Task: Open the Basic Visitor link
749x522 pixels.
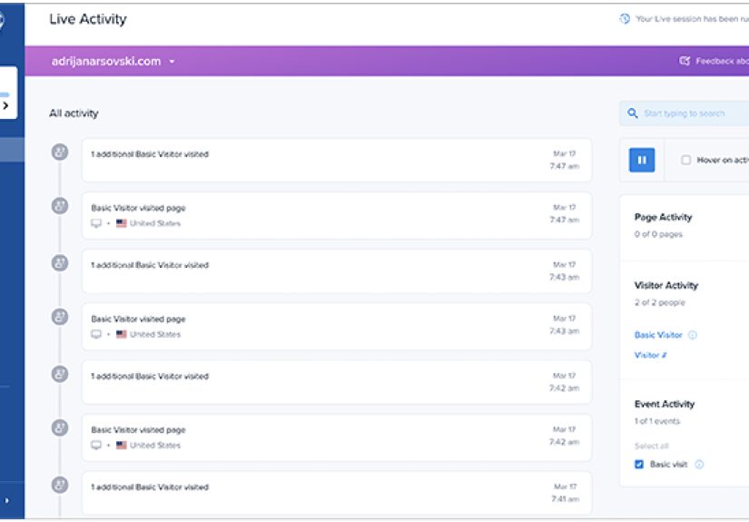Action: [x=658, y=335]
